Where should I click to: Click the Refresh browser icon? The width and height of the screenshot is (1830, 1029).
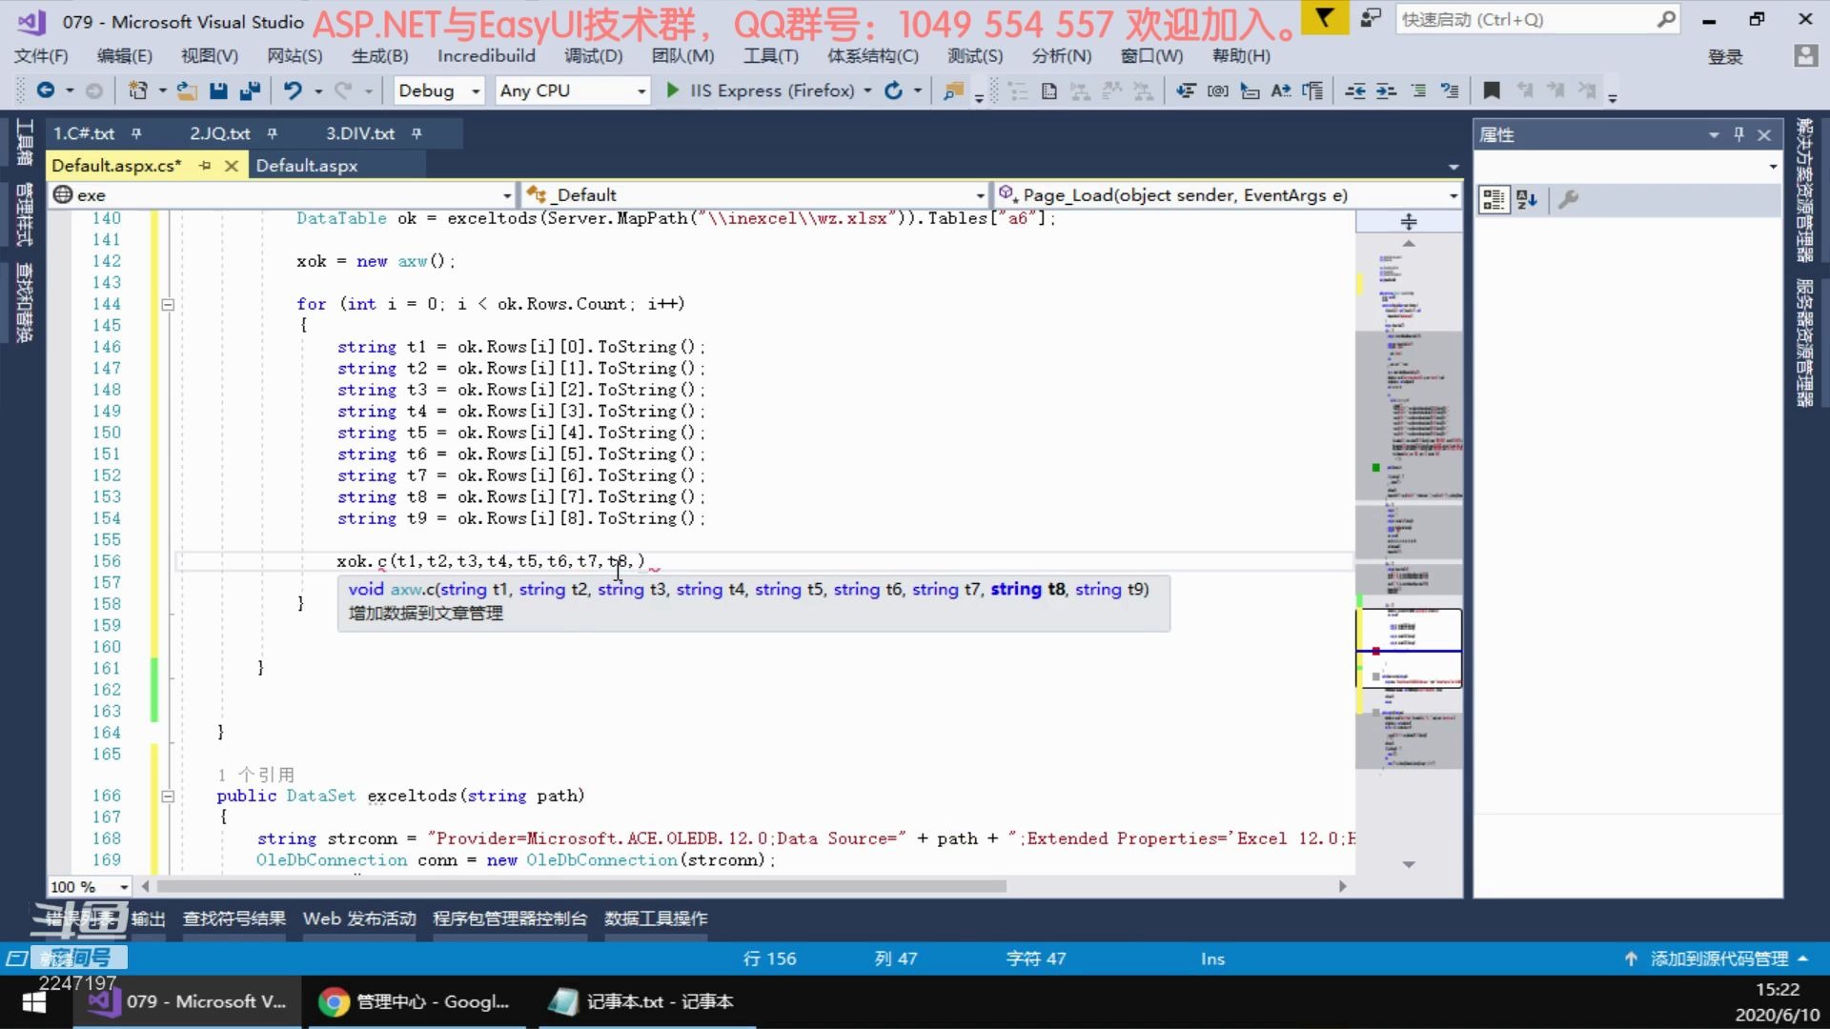[893, 91]
